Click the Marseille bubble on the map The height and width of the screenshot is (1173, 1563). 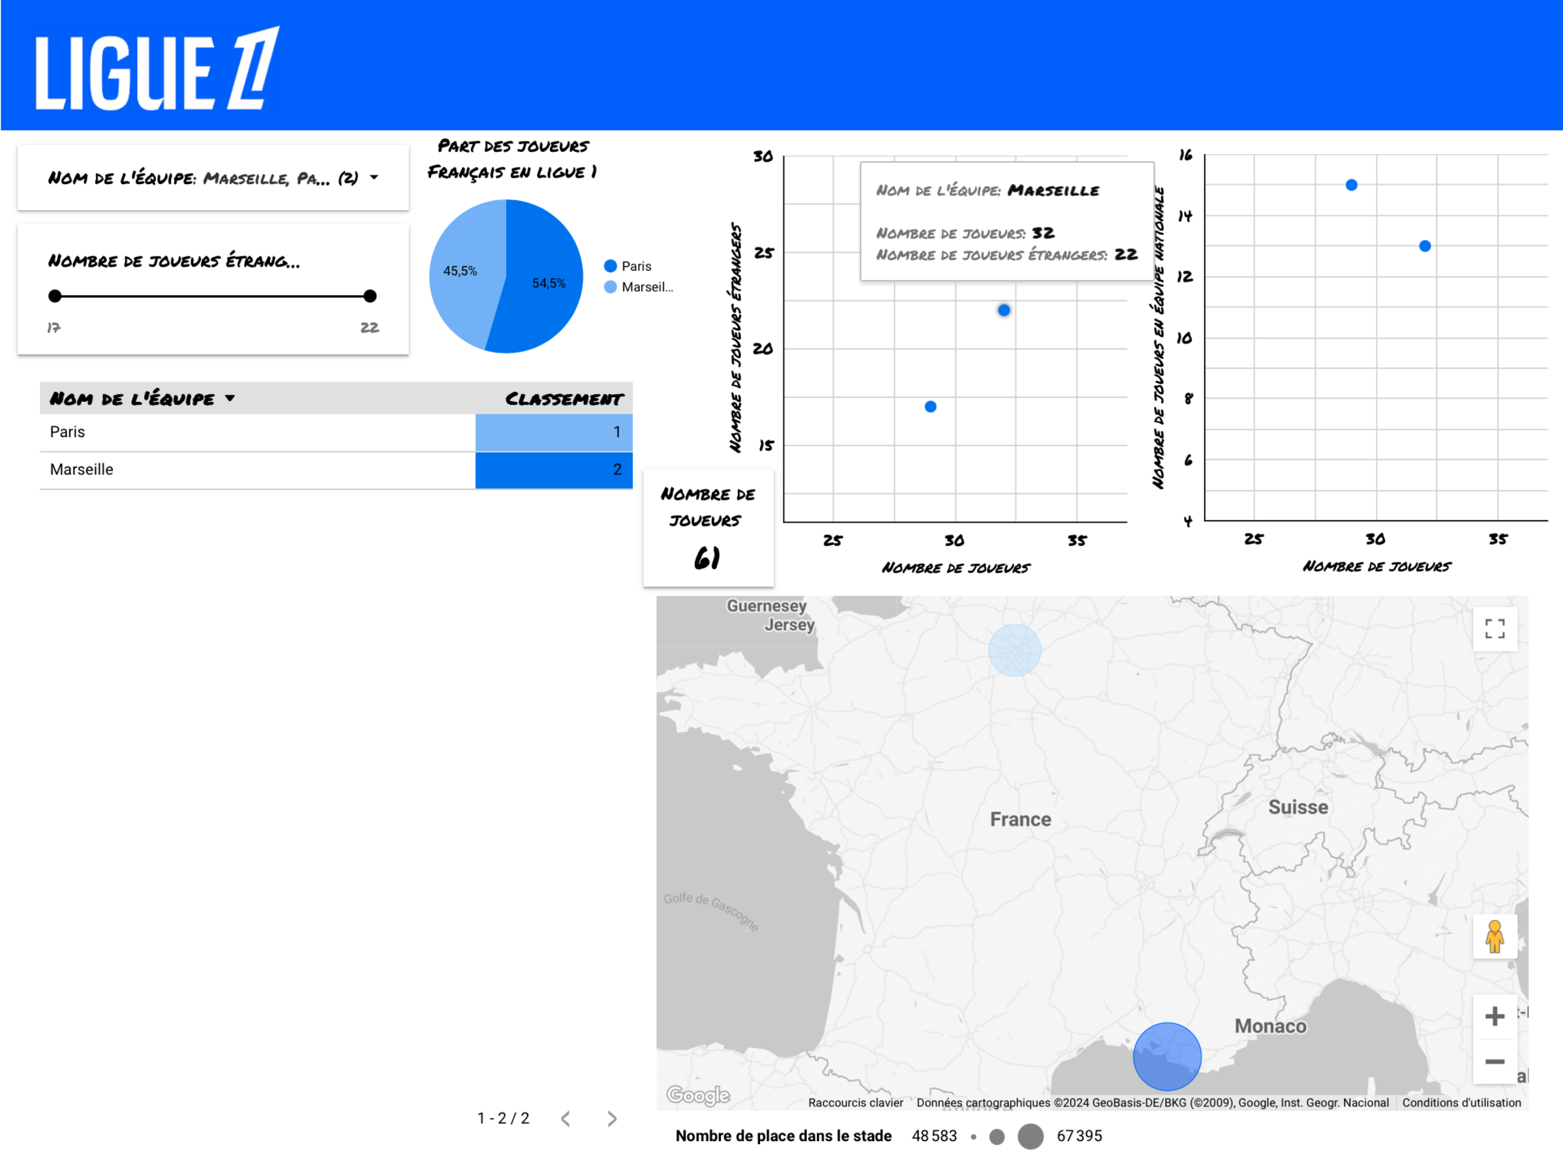point(1166,1056)
